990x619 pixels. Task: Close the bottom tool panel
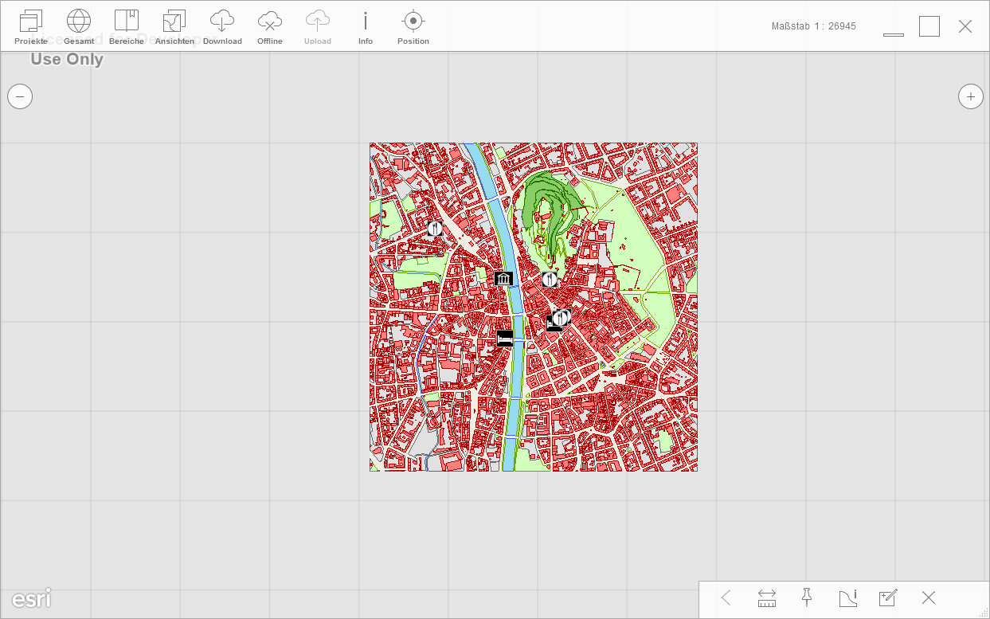pos(928,598)
